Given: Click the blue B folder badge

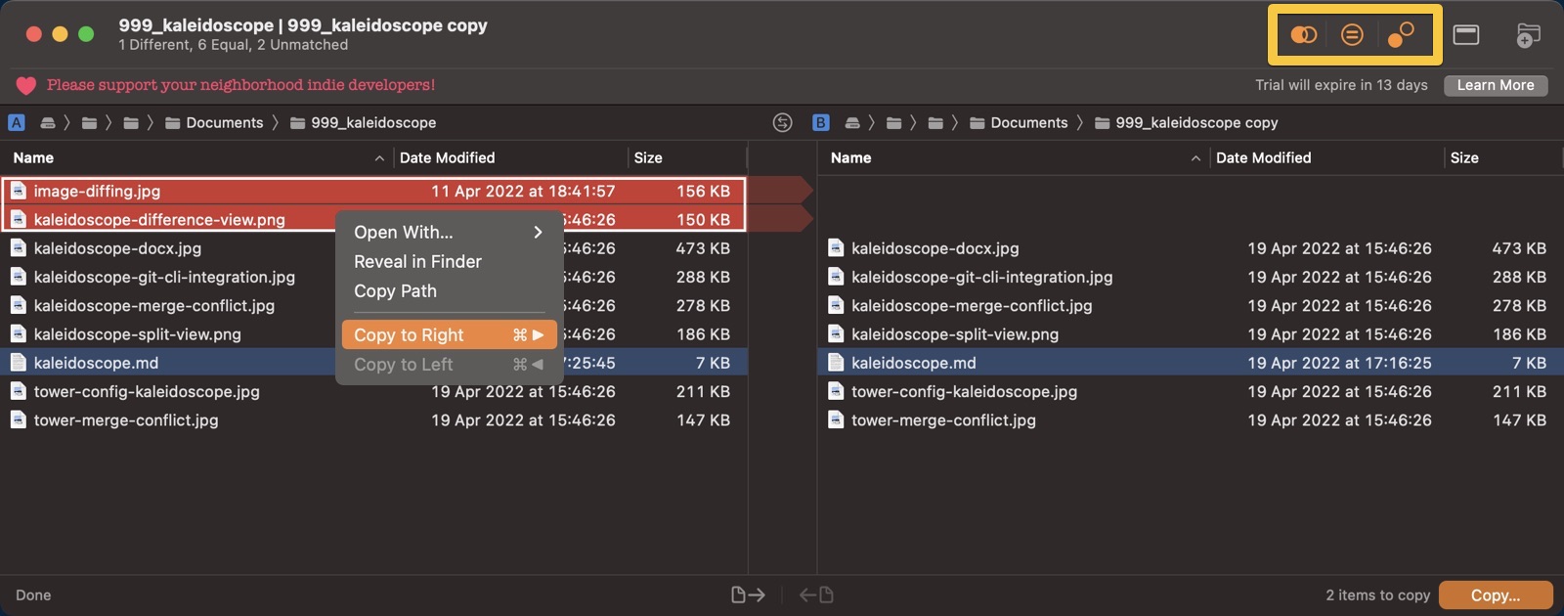Looking at the screenshot, I should click(x=820, y=122).
